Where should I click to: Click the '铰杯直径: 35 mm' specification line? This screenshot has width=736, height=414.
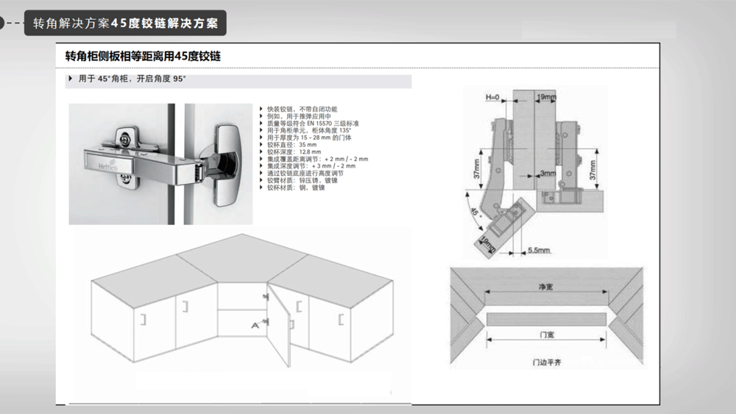coord(291,144)
